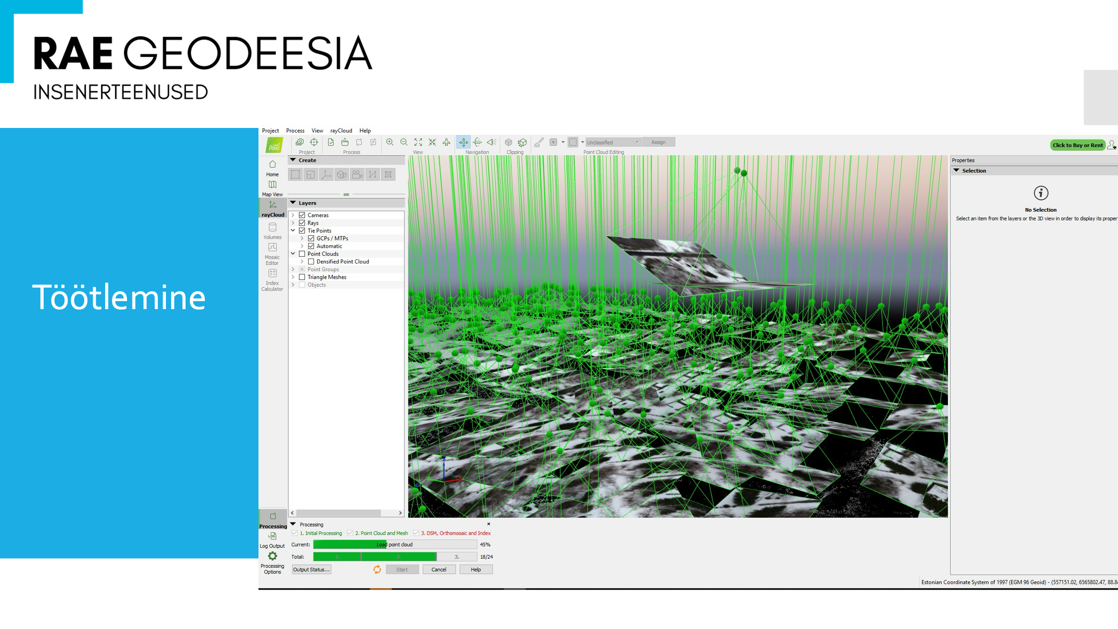Open the Unclassified point group dropdown
Screen dimensions: 1118x629
click(613, 142)
